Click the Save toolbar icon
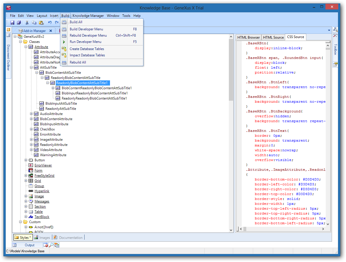Screen dimensions: 346x262 pyautogui.click(x=12, y=23)
